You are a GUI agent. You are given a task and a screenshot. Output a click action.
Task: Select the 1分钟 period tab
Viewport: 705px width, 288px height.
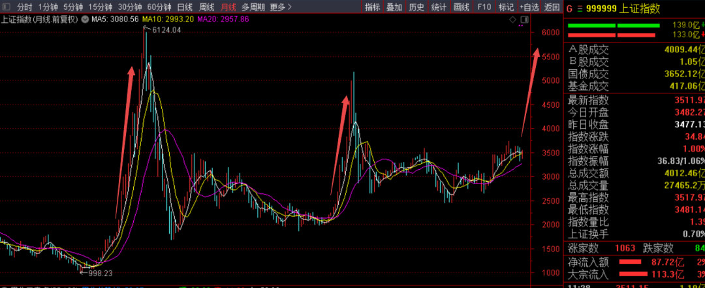(48, 7)
